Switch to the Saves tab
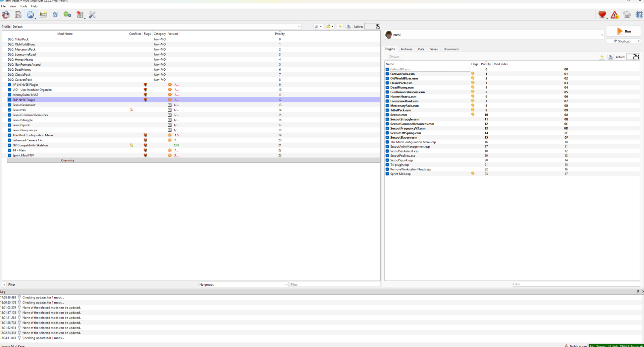Screen dimensions: 644x347 pos(434,49)
